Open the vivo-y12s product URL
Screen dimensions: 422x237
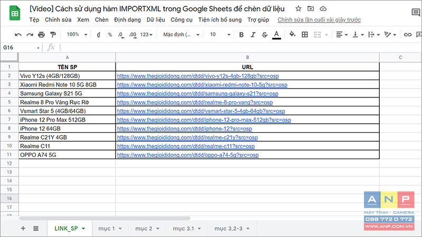pyautogui.click(x=198, y=76)
